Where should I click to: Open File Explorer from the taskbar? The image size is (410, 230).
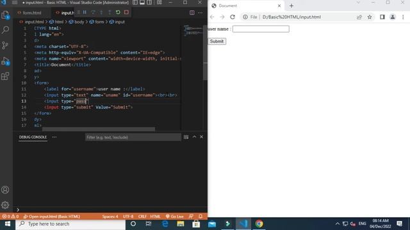click(x=181, y=224)
